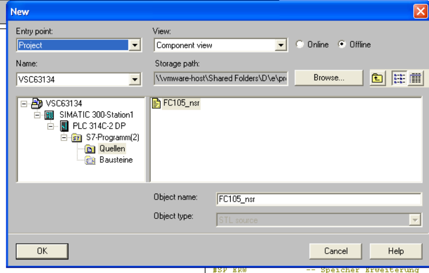The height and width of the screenshot is (273, 429).
Task: Open the Entry point dropdown
Action: click(x=135, y=45)
